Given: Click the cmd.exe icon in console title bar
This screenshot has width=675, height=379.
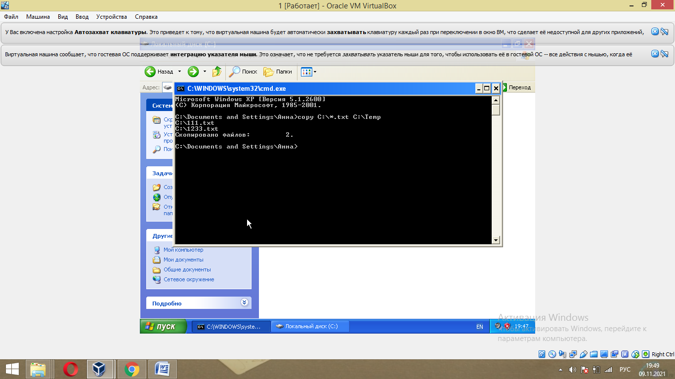Looking at the screenshot, I should 181,89.
